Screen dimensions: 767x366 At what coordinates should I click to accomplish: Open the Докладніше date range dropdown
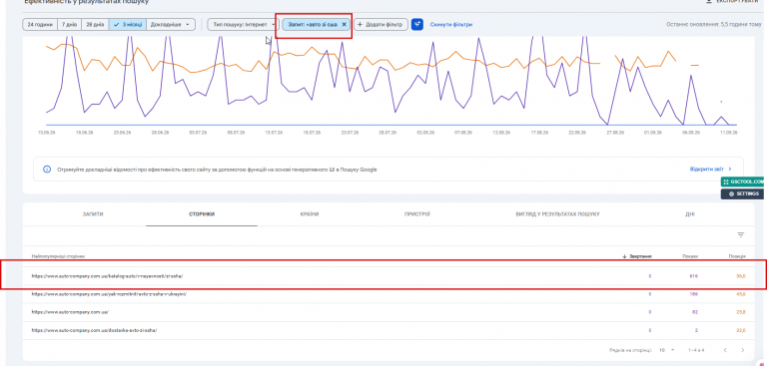[x=170, y=24]
